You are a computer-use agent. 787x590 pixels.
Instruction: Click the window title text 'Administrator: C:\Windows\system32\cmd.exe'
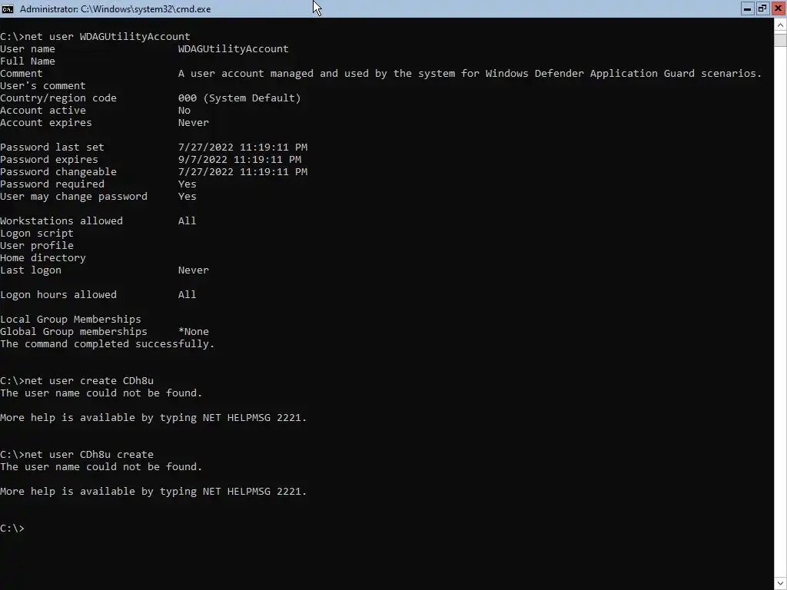tap(115, 9)
